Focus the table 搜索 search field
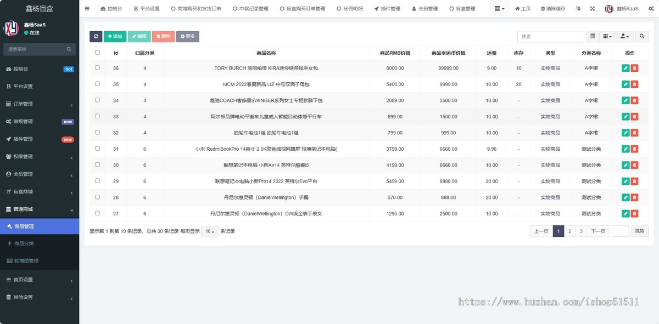 click(x=550, y=36)
